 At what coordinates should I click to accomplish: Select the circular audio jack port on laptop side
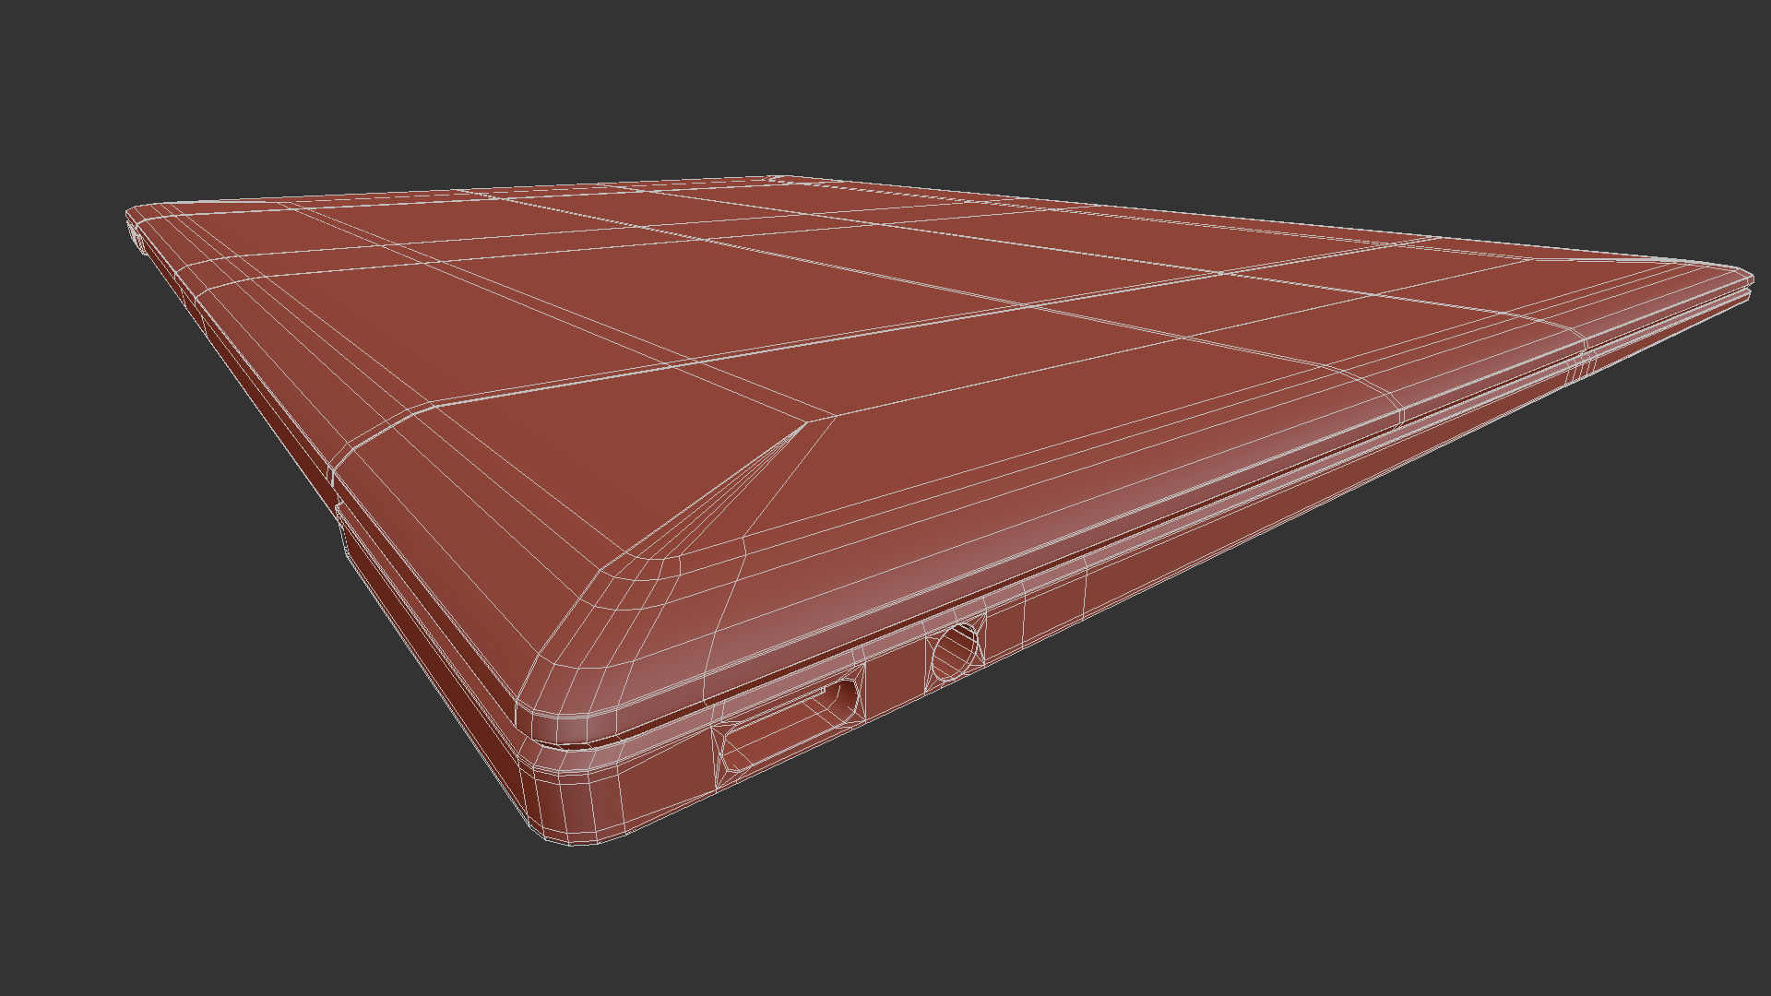[957, 653]
